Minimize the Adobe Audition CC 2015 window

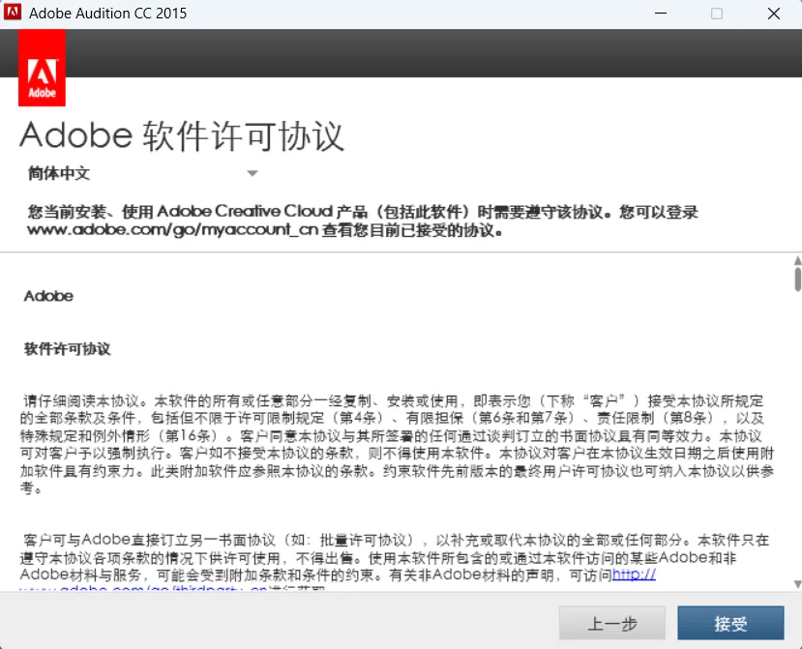661,14
